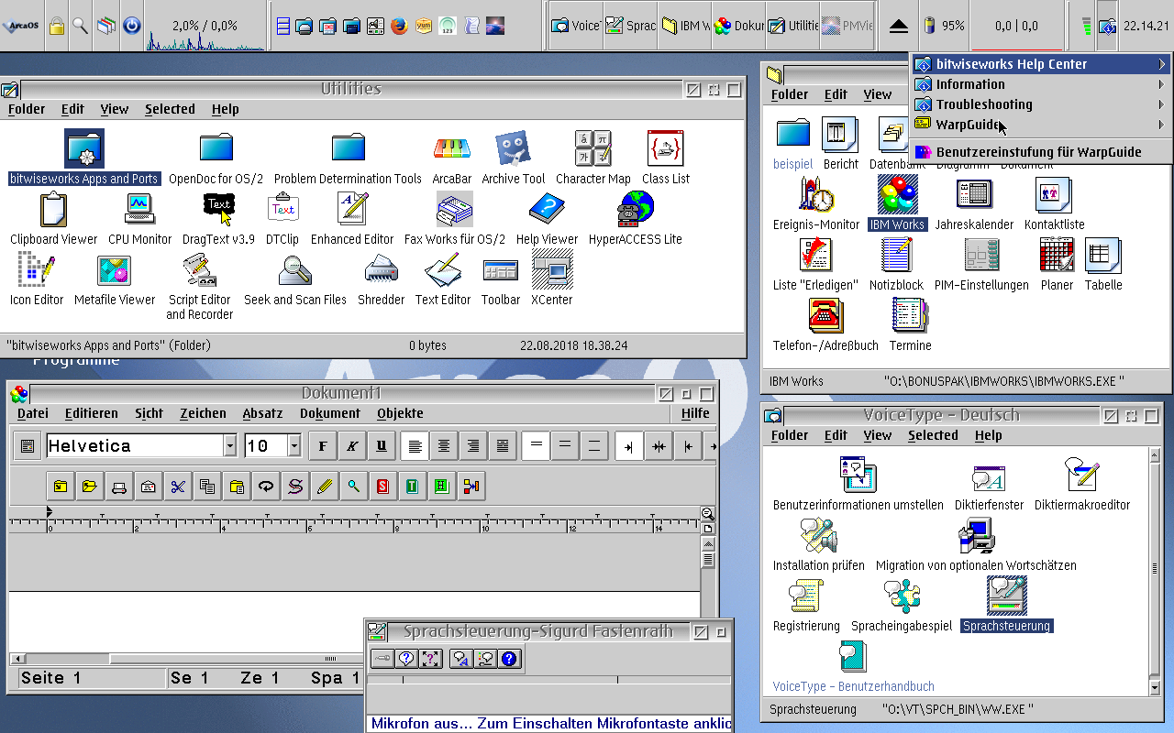Expand the Troubleshooting submenu
The image size is (1174, 733).
[x=1040, y=104]
